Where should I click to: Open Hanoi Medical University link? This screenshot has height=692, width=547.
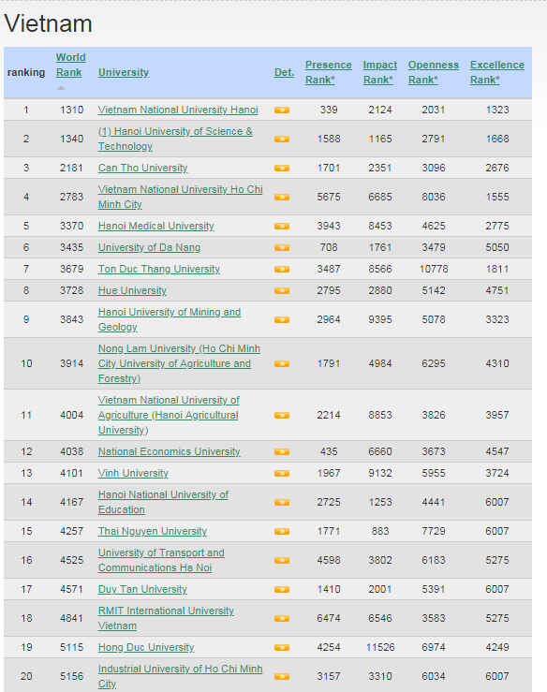tap(155, 226)
